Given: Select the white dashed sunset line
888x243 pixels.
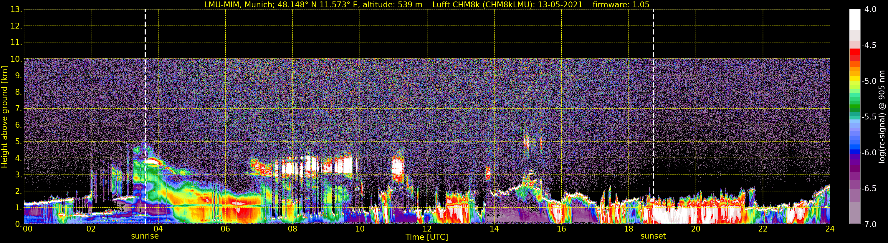Looking at the screenshot, I should click(653, 117).
